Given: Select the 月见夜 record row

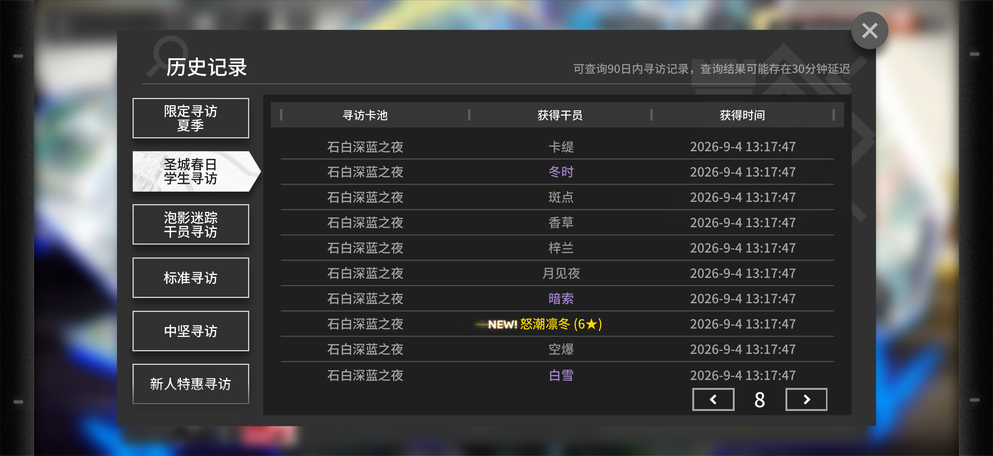Looking at the screenshot, I should 557,273.
